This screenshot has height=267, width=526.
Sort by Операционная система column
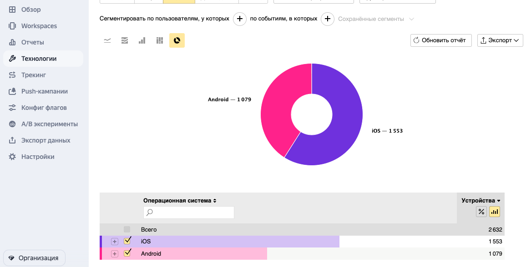180,201
